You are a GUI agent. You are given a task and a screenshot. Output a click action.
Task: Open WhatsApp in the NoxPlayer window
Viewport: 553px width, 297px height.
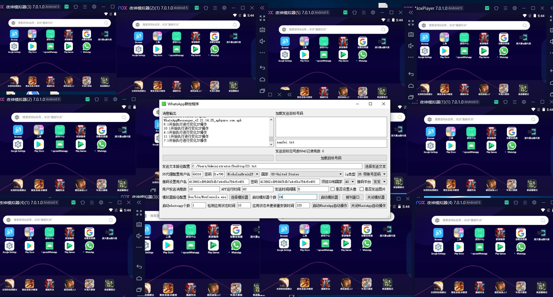click(503, 51)
